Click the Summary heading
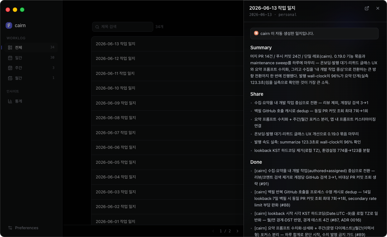The image size is (387, 237). pos(261,48)
